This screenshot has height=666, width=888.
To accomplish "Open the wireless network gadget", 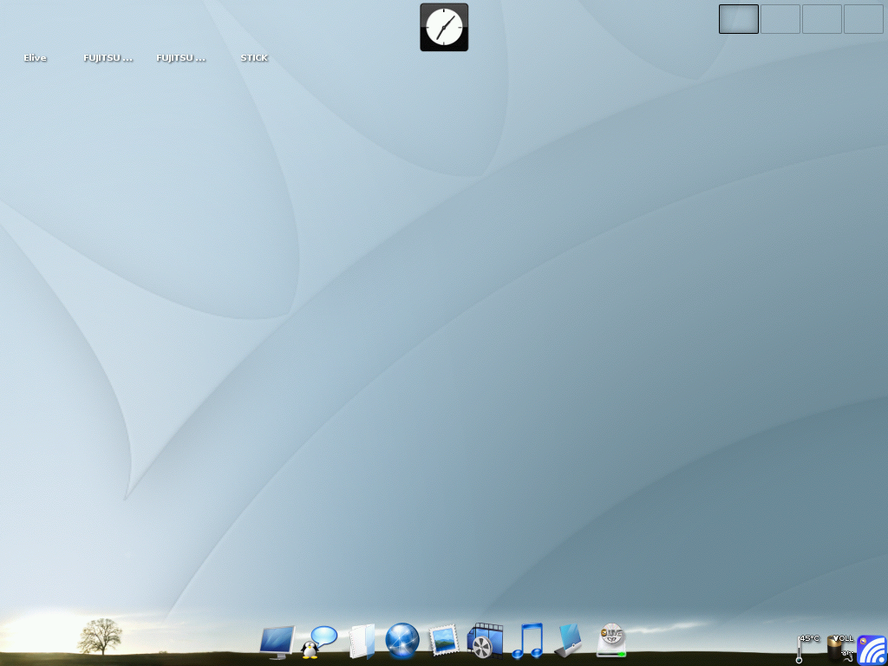I will 872,650.
